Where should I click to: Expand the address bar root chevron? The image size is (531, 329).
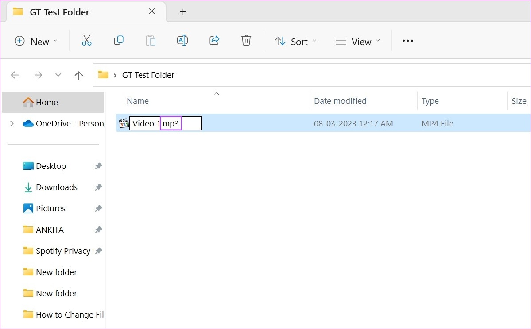(x=115, y=75)
